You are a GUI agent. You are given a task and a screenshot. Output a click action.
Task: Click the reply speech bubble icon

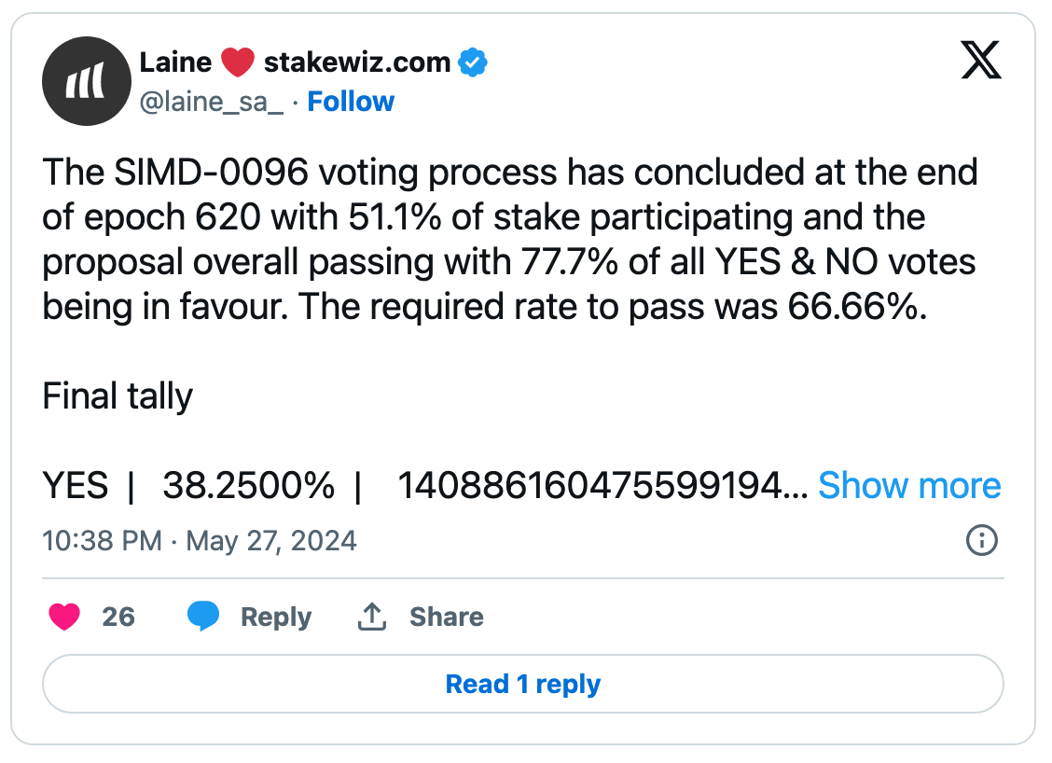(203, 617)
